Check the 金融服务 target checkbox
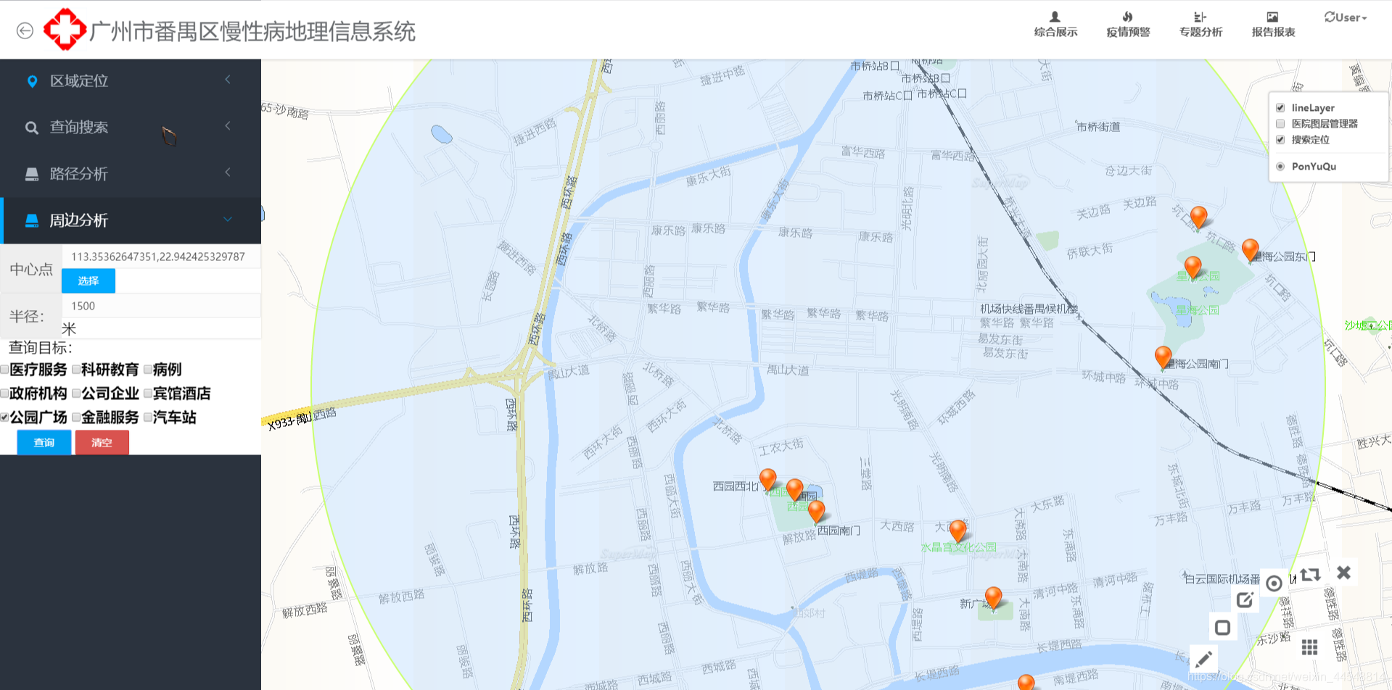1392x690 pixels. pos(76,417)
